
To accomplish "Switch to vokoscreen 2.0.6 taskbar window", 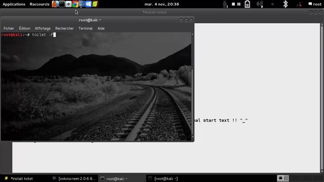I will (x=74, y=178).
